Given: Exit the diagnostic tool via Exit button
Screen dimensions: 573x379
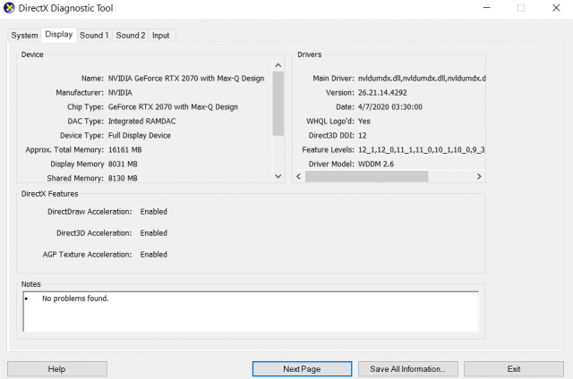Looking at the screenshot, I should tap(513, 368).
